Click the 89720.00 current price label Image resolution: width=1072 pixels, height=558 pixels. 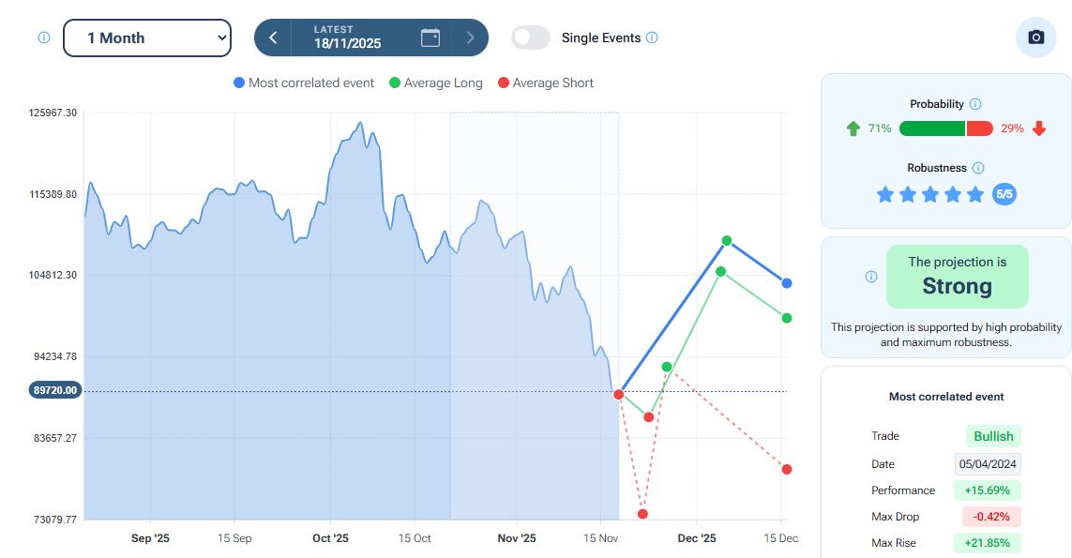pos(55,390)
